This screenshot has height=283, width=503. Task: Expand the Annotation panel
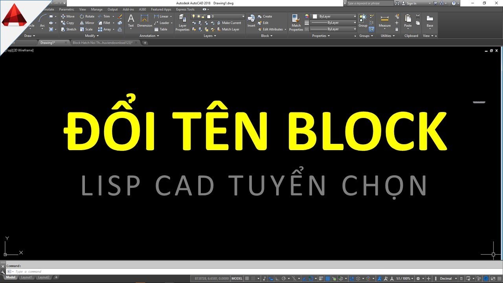tap(149, 36)
